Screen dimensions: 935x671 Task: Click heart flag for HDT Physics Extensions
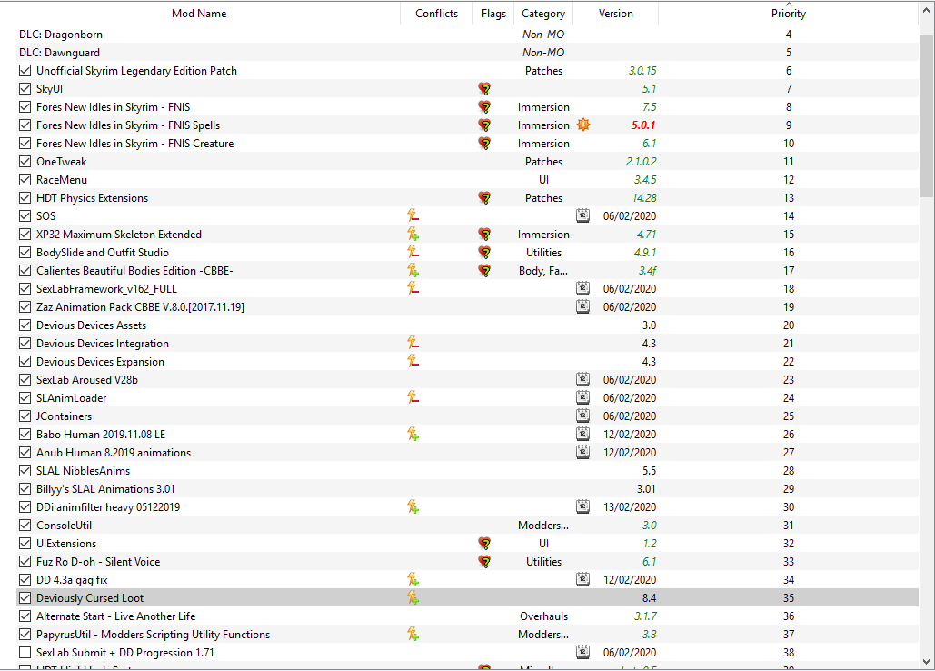[x=485, y=198]
